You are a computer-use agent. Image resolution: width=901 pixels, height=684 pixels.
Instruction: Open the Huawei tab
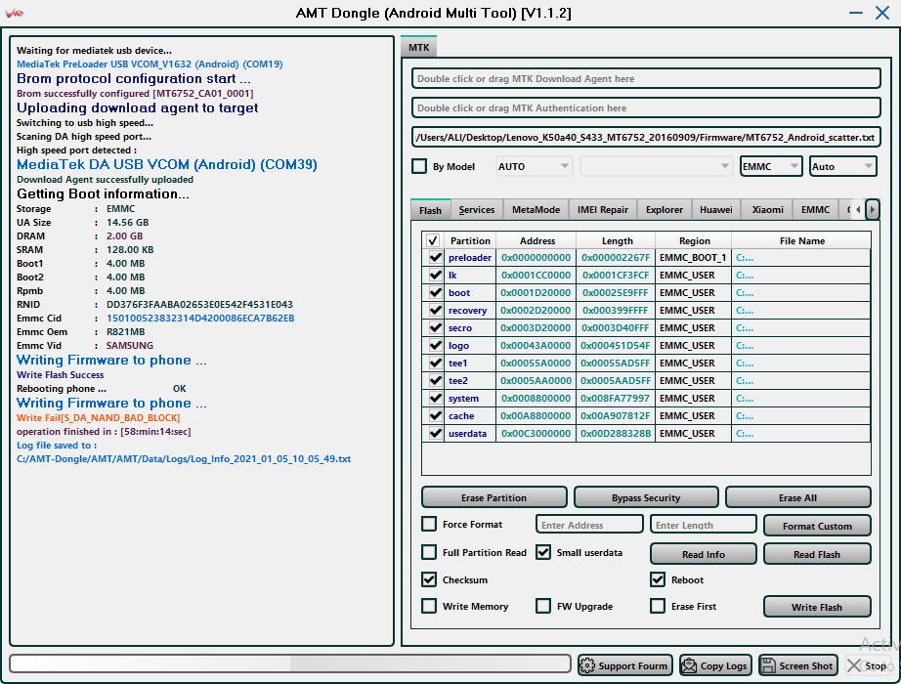pos(716,210)
